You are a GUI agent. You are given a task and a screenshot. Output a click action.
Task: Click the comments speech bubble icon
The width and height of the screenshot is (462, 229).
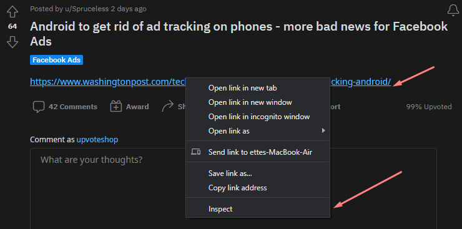coord(39,107)
